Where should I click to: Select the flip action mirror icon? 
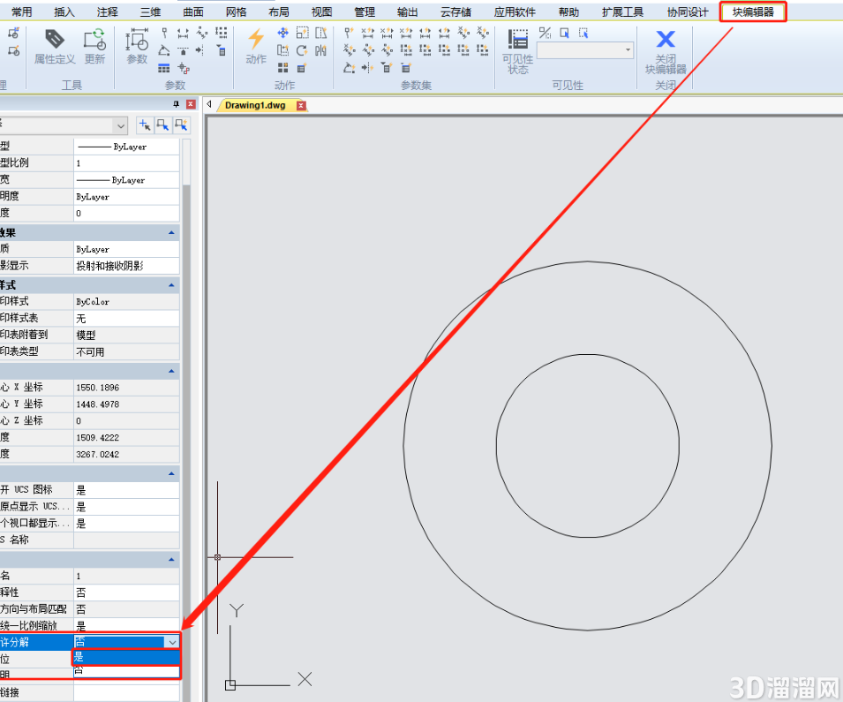pyautogui.click(x=321, y=50)
